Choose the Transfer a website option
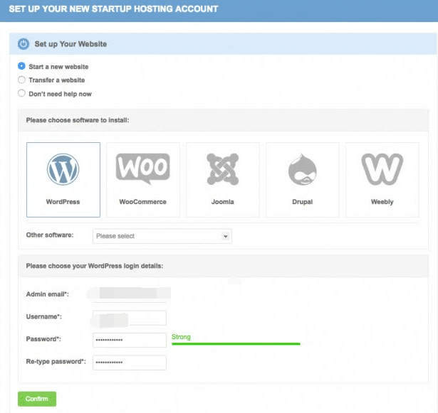Image resolution: width=438 pixels, height=413 pixels. tap(21, 80)
